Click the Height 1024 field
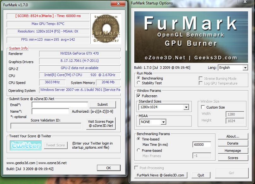 235,121
